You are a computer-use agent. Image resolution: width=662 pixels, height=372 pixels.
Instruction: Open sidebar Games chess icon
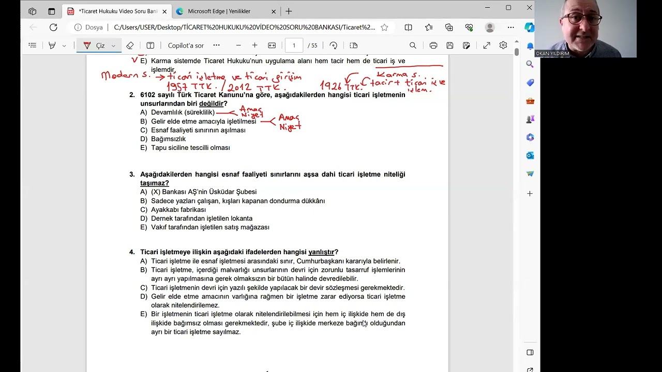(530, 119)
